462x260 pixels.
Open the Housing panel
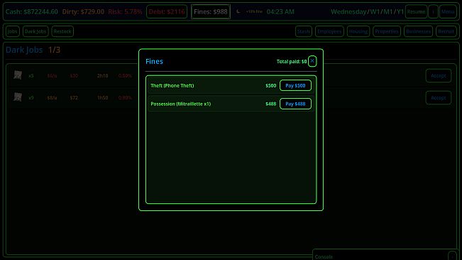(358, 31)
